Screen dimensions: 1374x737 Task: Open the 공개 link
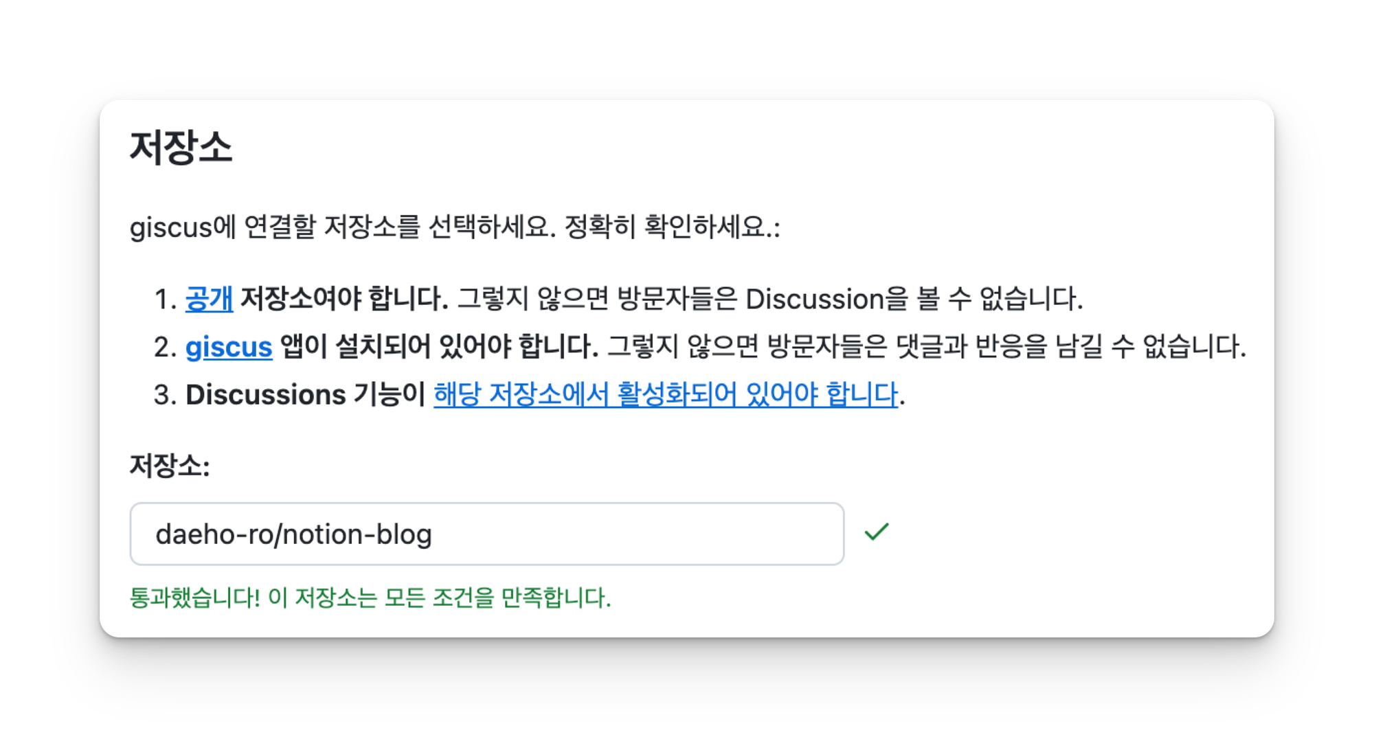pos(209,299)
